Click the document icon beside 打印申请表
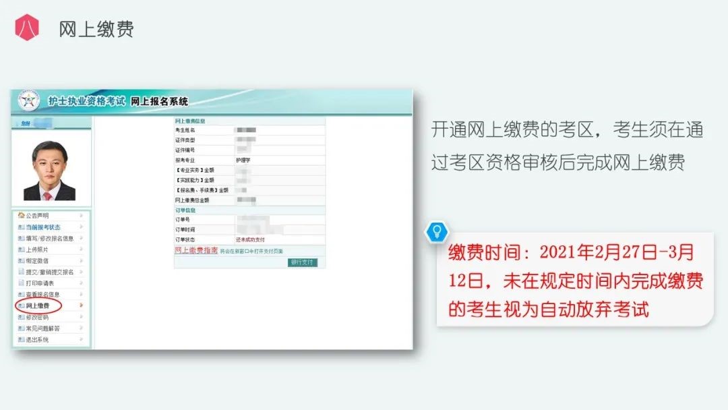 (x=21, y=283)
